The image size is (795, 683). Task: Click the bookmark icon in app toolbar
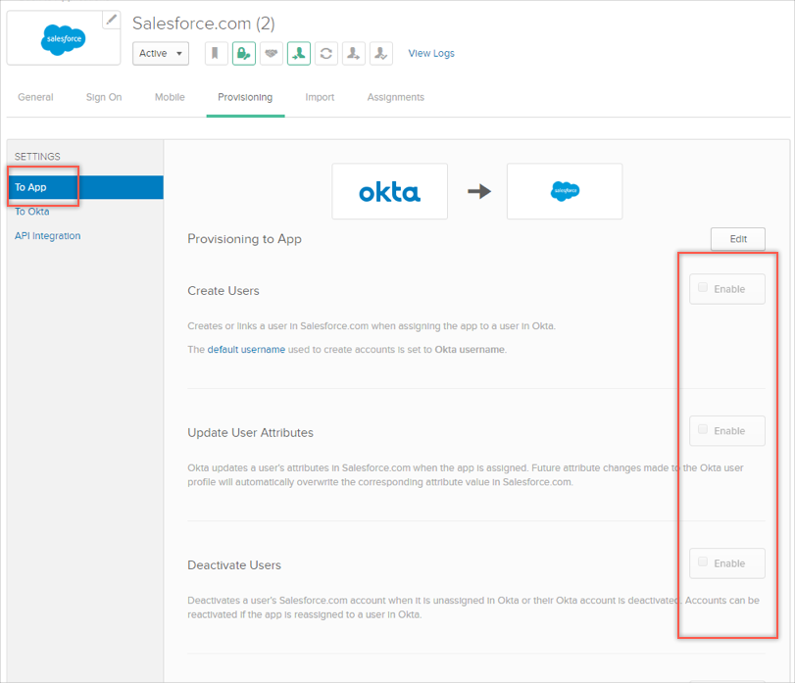pos(217,54)
